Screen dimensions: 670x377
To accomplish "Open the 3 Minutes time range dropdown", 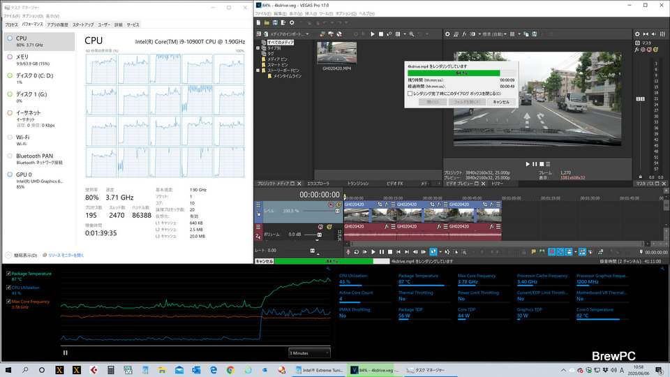I will click(307, 353).
